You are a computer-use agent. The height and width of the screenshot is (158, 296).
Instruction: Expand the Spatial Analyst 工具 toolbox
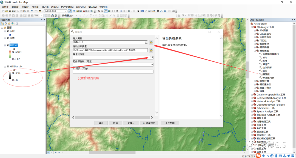point(252,111)
